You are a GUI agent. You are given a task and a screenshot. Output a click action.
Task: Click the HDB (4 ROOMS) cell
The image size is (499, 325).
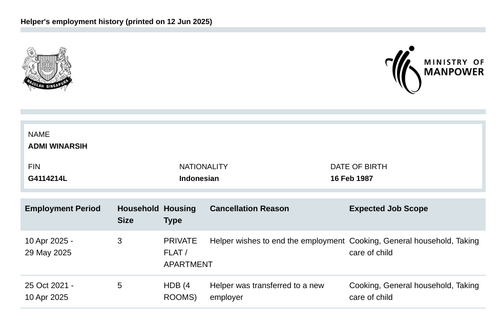[x=180, y=291]
